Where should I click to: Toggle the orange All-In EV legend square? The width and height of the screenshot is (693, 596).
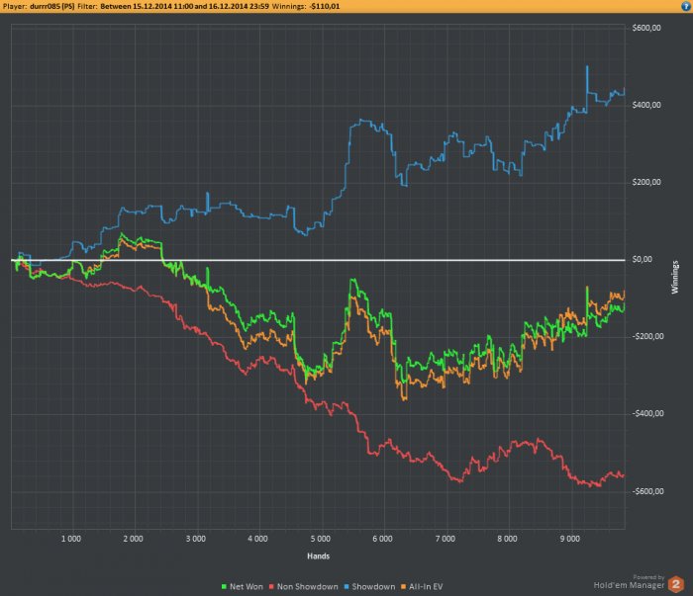point(403,587)
